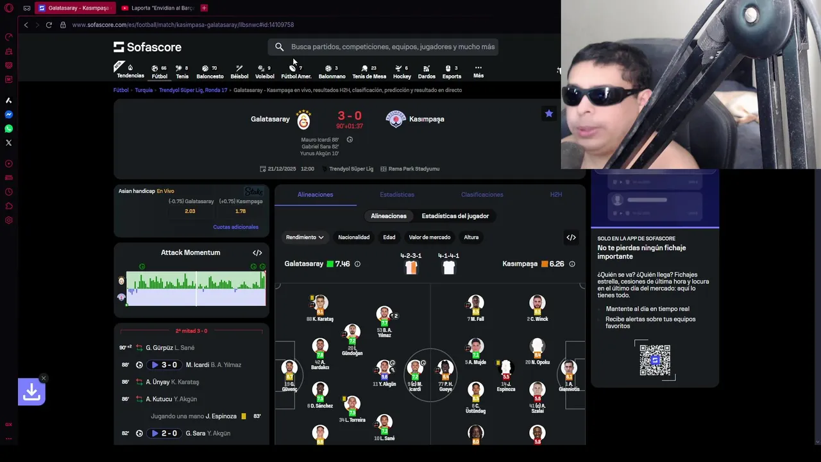Switch to the Alineaciones tab
This screenshot has height=462, width=821.
pos(315,194)
